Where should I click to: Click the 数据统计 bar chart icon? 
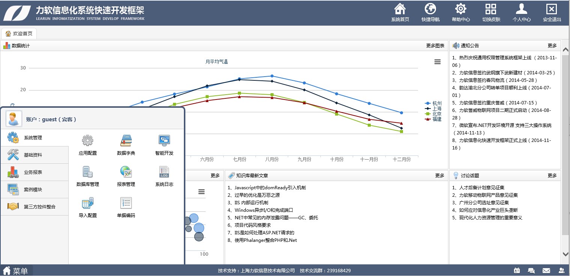(x=7, y=46)
